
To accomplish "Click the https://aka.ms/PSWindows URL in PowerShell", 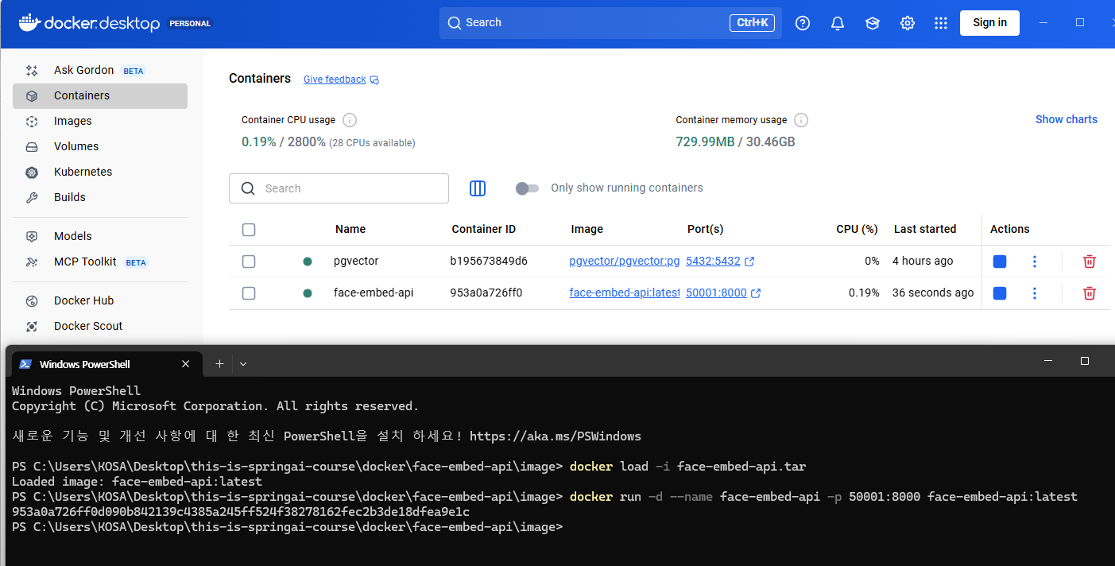I will [x=556, y=436].
